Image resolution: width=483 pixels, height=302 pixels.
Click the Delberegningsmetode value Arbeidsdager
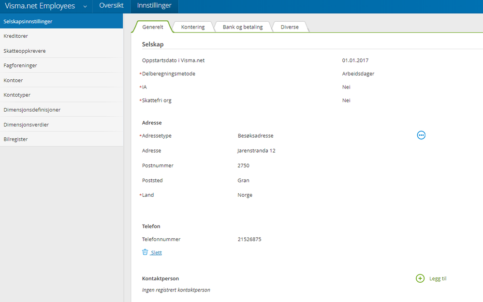(x=358, y=73)
